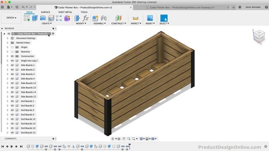
Task: Toggle visibility of Side Boards:1
Action: click(x=12, y=65)
